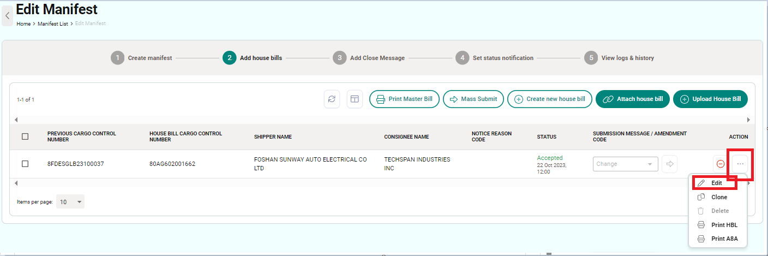This screenshot has width=768, height=256.
Task: Click previous cargo control number 8FDESGLB23100037
Action: 75,164
